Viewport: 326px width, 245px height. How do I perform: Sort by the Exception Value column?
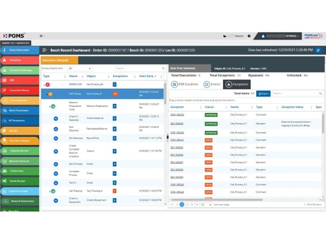point(292,107)
